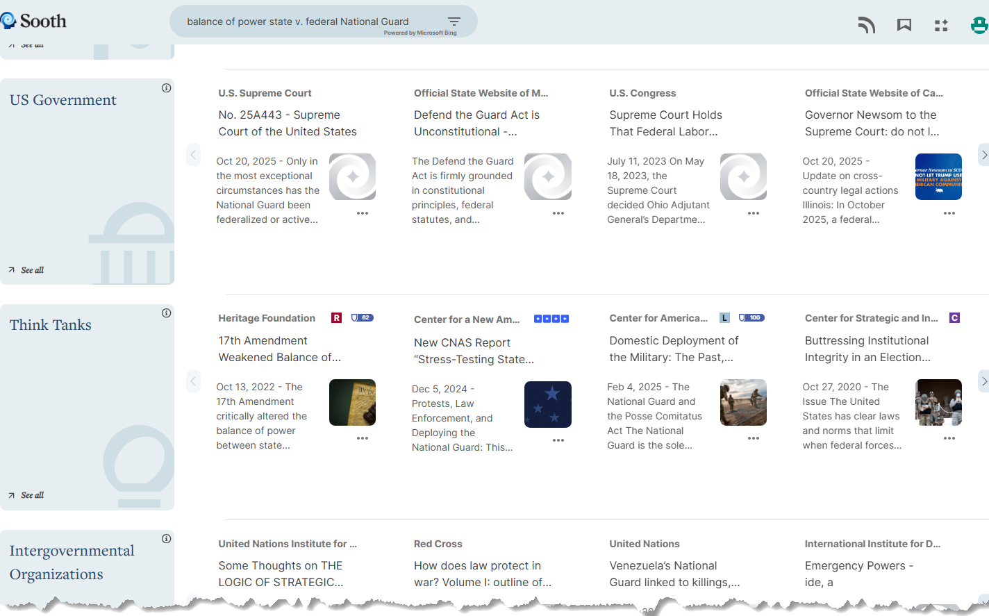Click Official State Website of M... source name
This screenshot has width=989, height=616.
tap(481, 93)
